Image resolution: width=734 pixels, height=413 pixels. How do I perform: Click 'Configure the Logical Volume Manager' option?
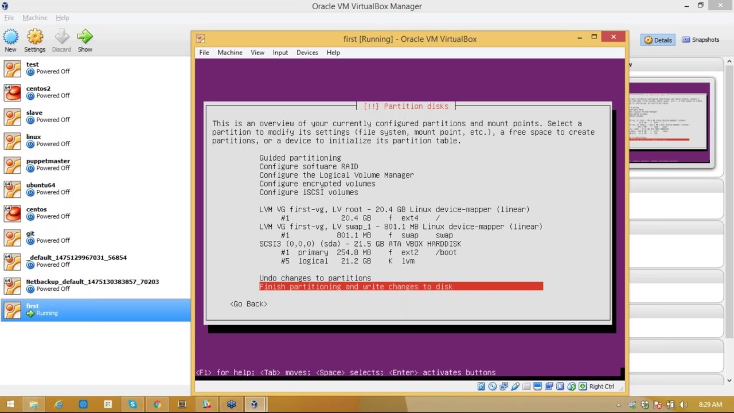[337, 175]
